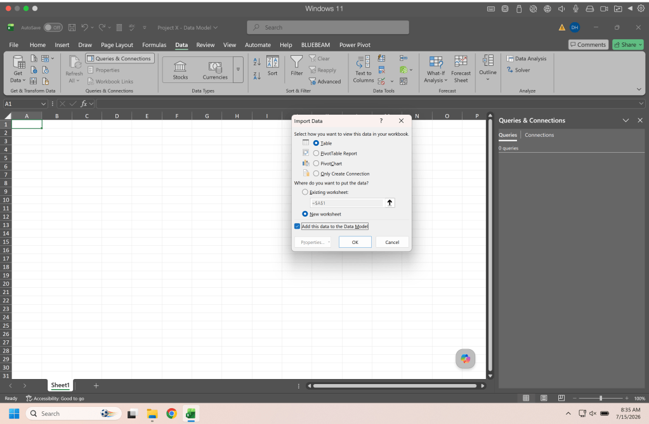Select the Sheet1 worksheet tab
The width and height of the screenshot is (649, 424).
click(60, 385)
